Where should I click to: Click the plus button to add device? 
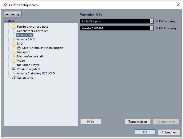pyautogui.click(x=7, y=15)
